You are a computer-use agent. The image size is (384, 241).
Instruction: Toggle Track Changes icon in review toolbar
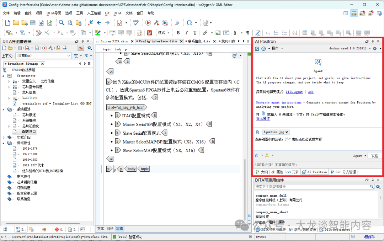[39, 33]
